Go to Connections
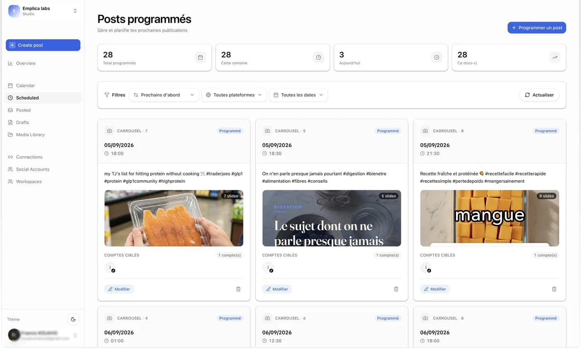Screen dimensions: 581x349 tap(43, 157)
